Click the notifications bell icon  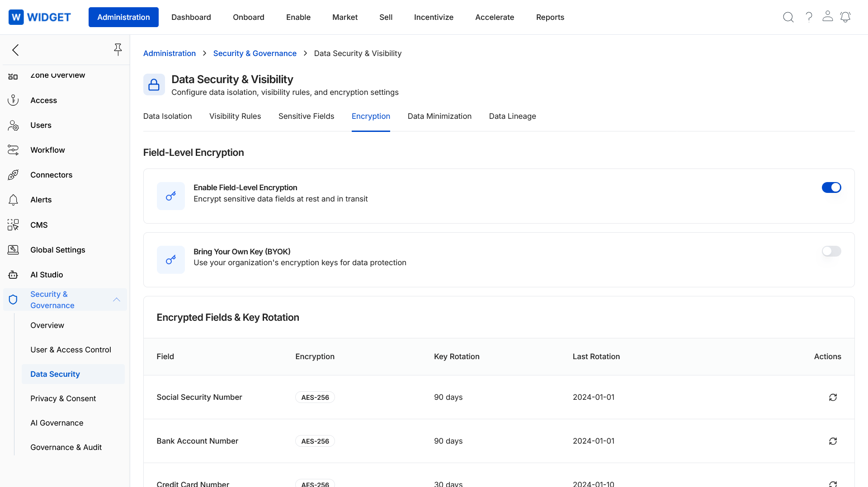[846, 17]
